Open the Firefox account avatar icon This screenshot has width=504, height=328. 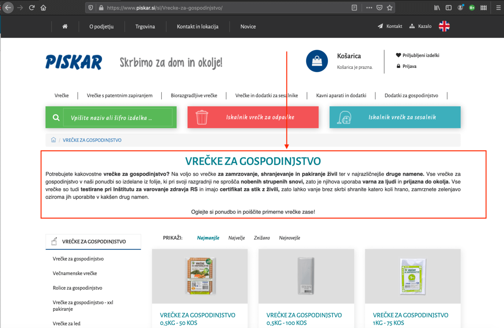461,8
